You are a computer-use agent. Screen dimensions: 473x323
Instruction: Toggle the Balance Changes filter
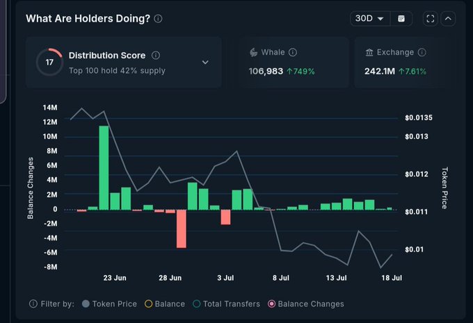pyautogui.click(x=306, y=304)
